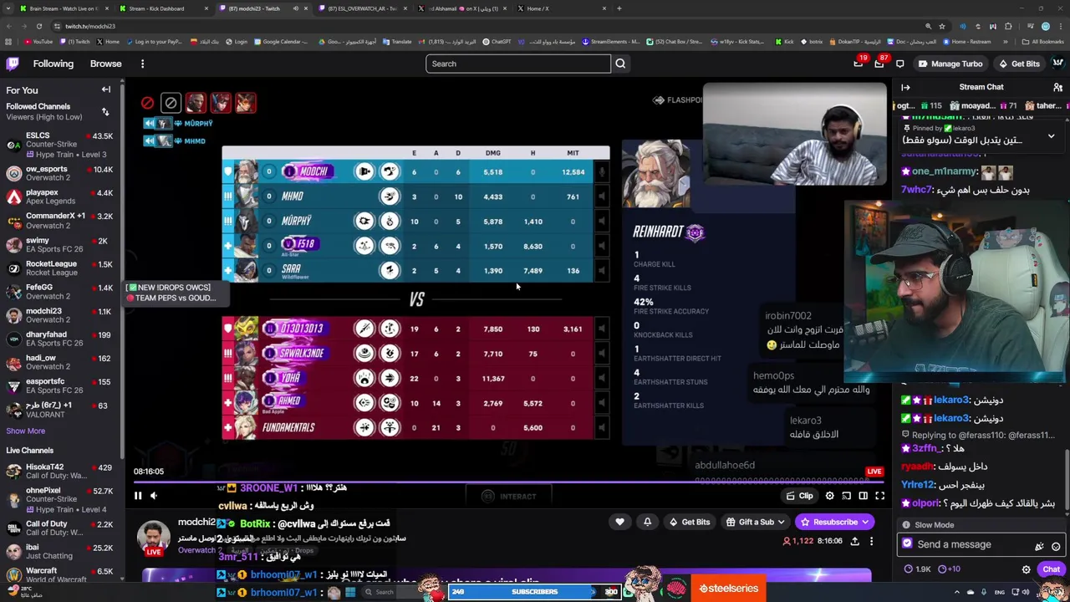Open channel points balance 1.9K
This screenshot has width=1070, height=602.
[917, 569]
